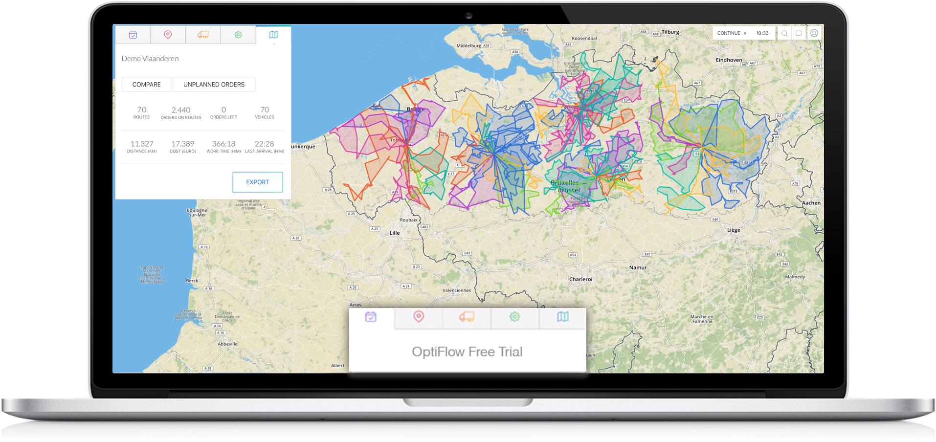Click the Roosendaal label on the map

coord(584,38)
